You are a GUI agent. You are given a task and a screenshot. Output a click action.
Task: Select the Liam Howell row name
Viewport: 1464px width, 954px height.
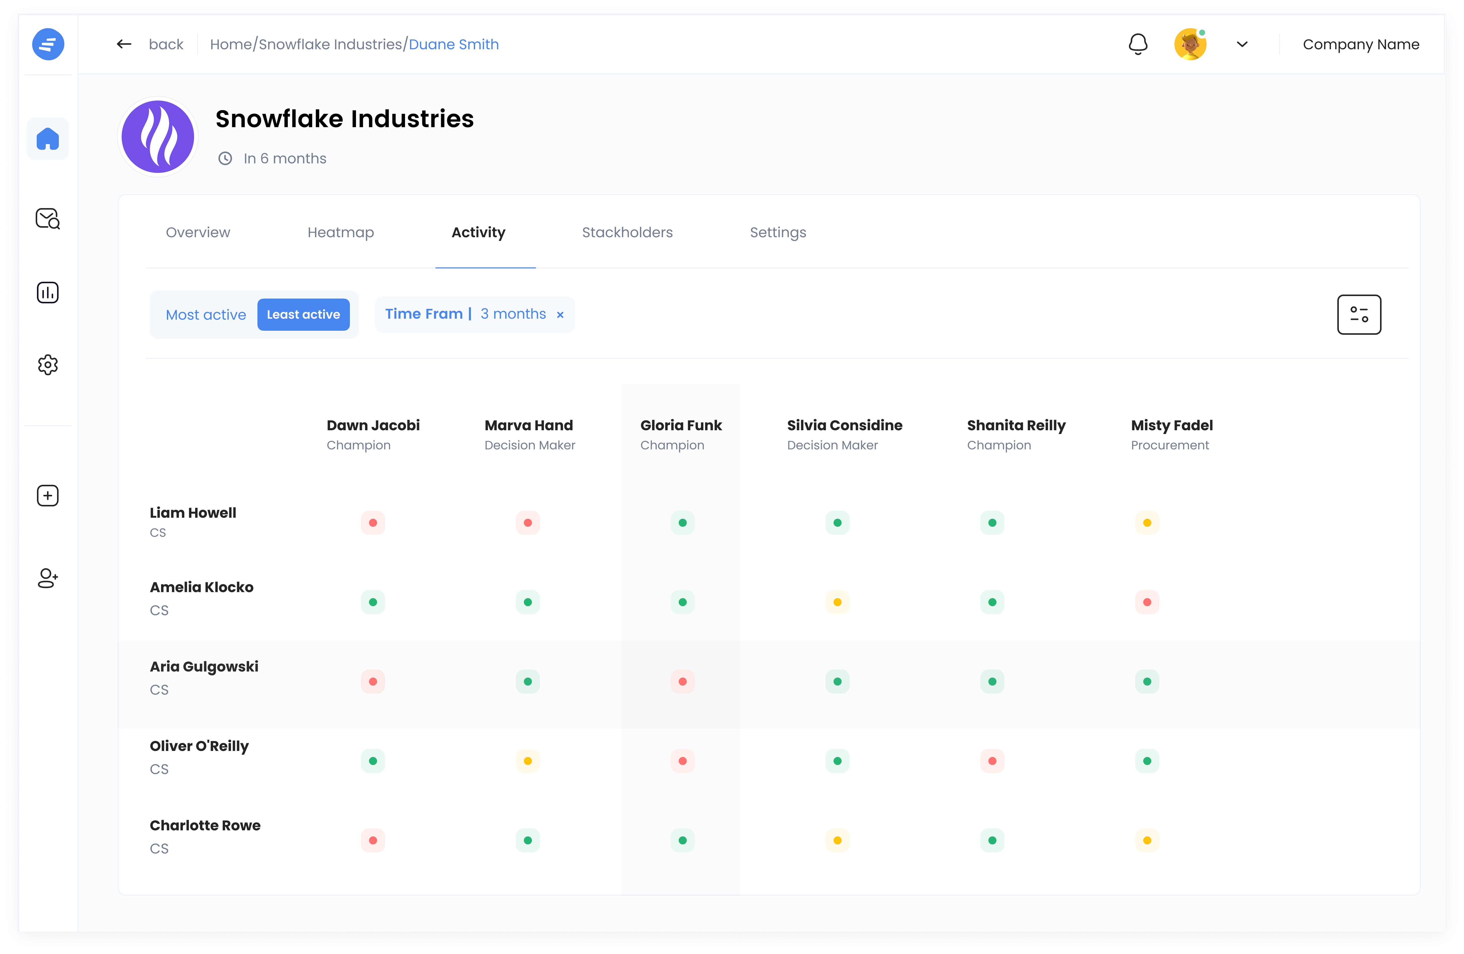point(193,513)
